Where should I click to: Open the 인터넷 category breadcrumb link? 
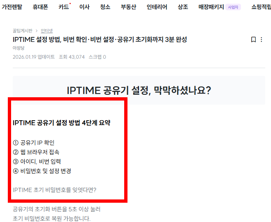[46, 31]
